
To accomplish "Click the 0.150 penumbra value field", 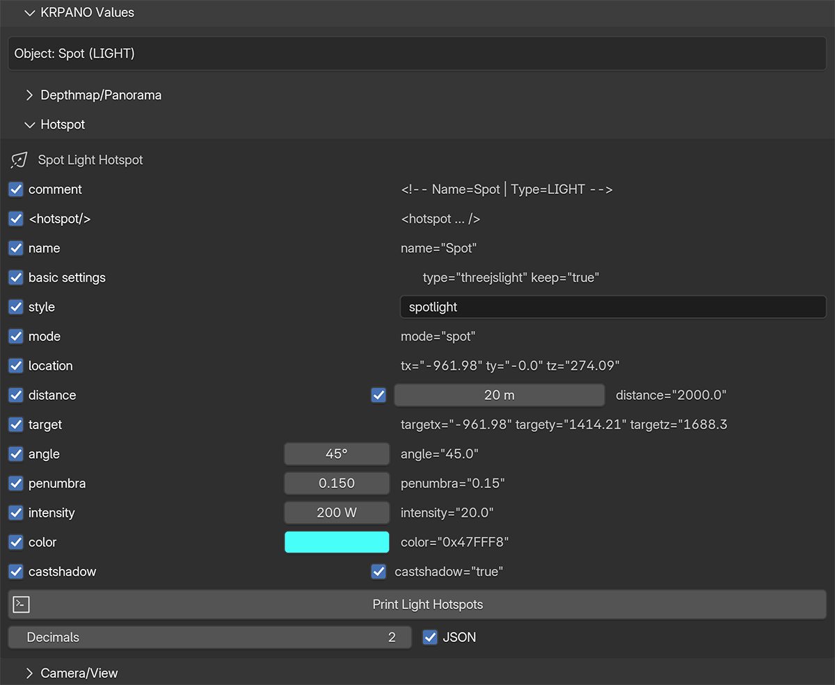I will [337, 483].
